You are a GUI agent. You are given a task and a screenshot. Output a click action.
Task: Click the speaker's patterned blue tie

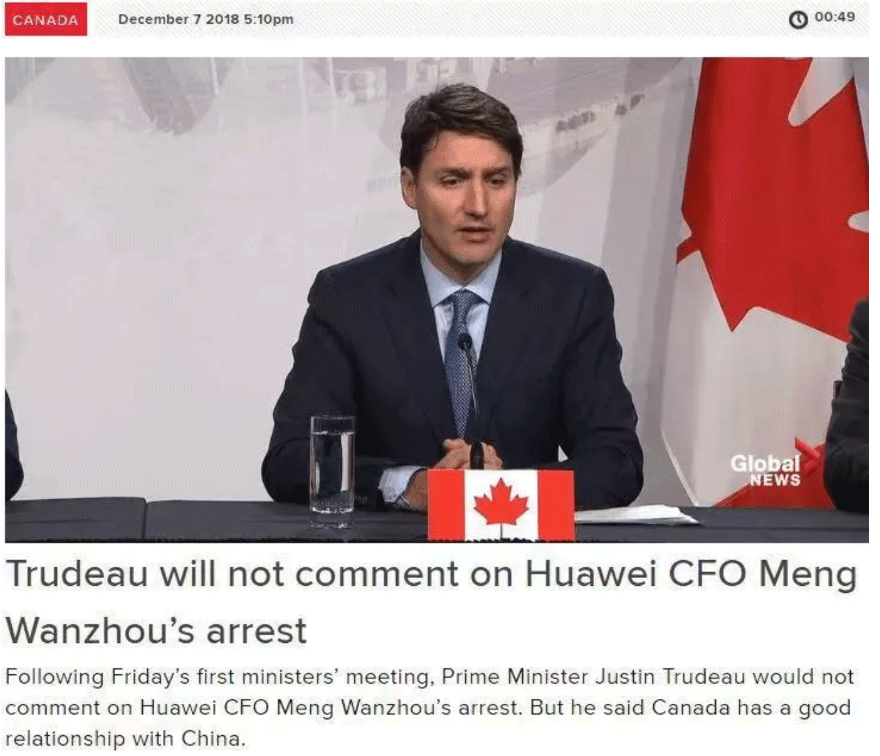461,359
